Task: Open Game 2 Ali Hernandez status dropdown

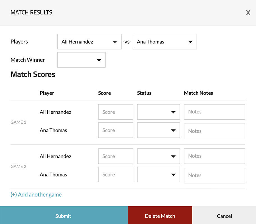Action: pos(158,156)
